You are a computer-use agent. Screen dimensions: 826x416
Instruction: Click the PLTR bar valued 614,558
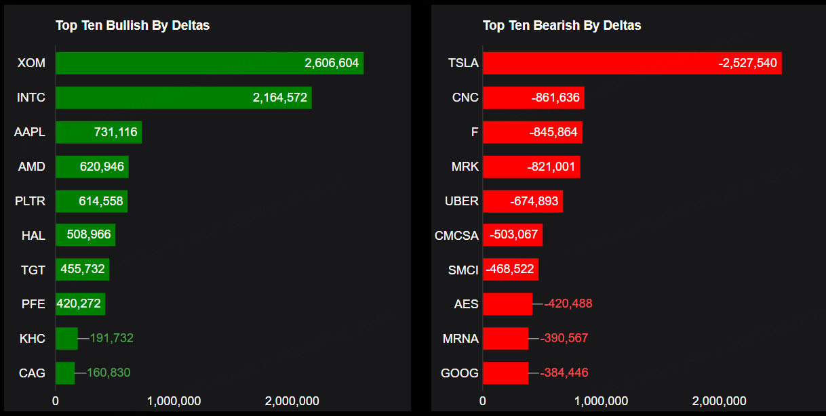pyautogui.click(x=91, y=201)
